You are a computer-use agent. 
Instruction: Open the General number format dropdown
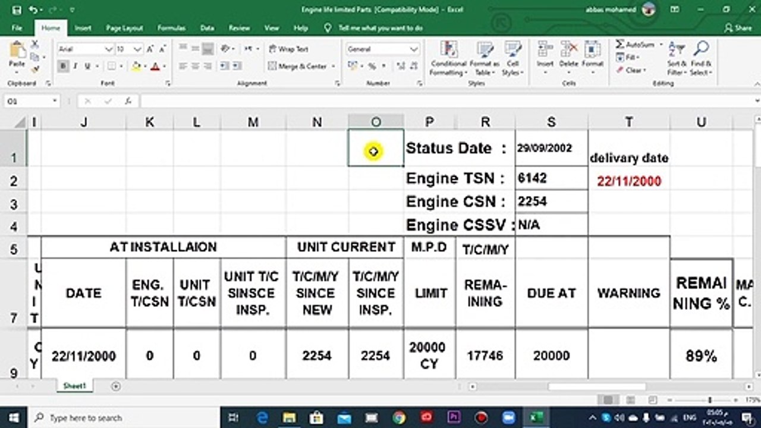[414, 49]
